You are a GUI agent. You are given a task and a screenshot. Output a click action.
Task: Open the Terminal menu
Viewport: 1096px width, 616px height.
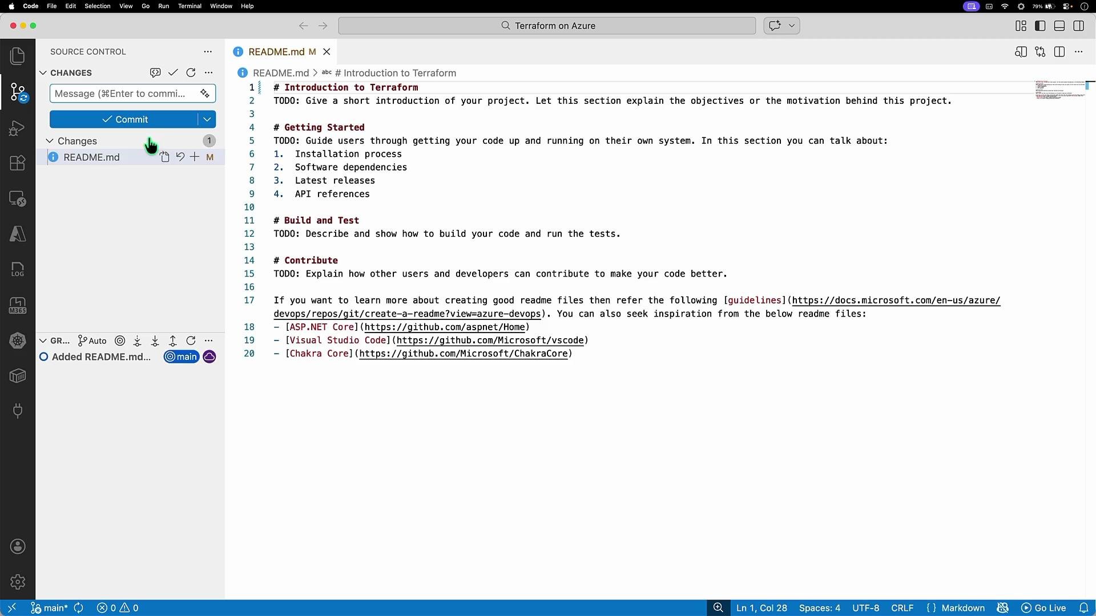click(190, 6)
